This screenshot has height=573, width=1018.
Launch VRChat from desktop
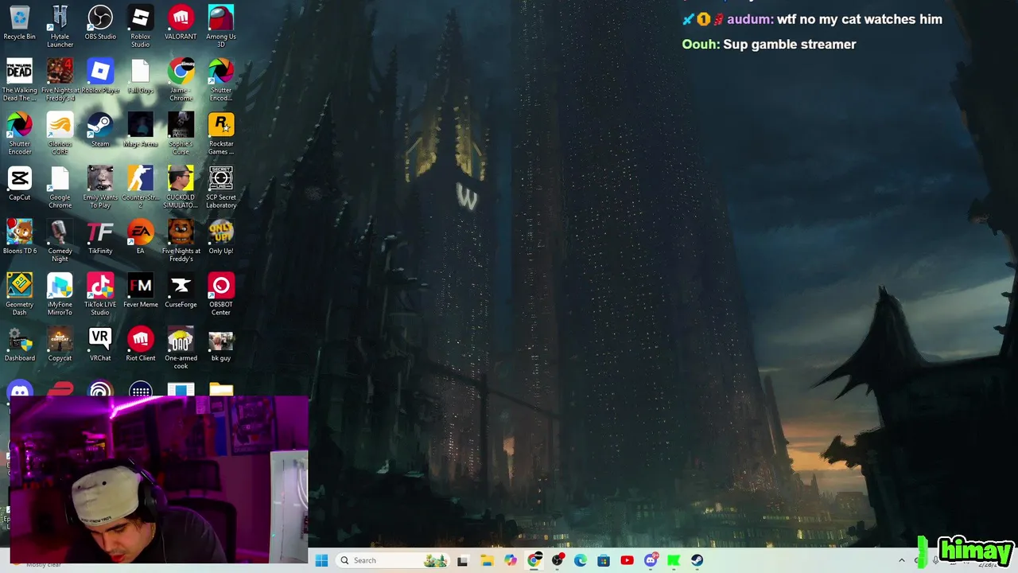[x=100, y=343]
